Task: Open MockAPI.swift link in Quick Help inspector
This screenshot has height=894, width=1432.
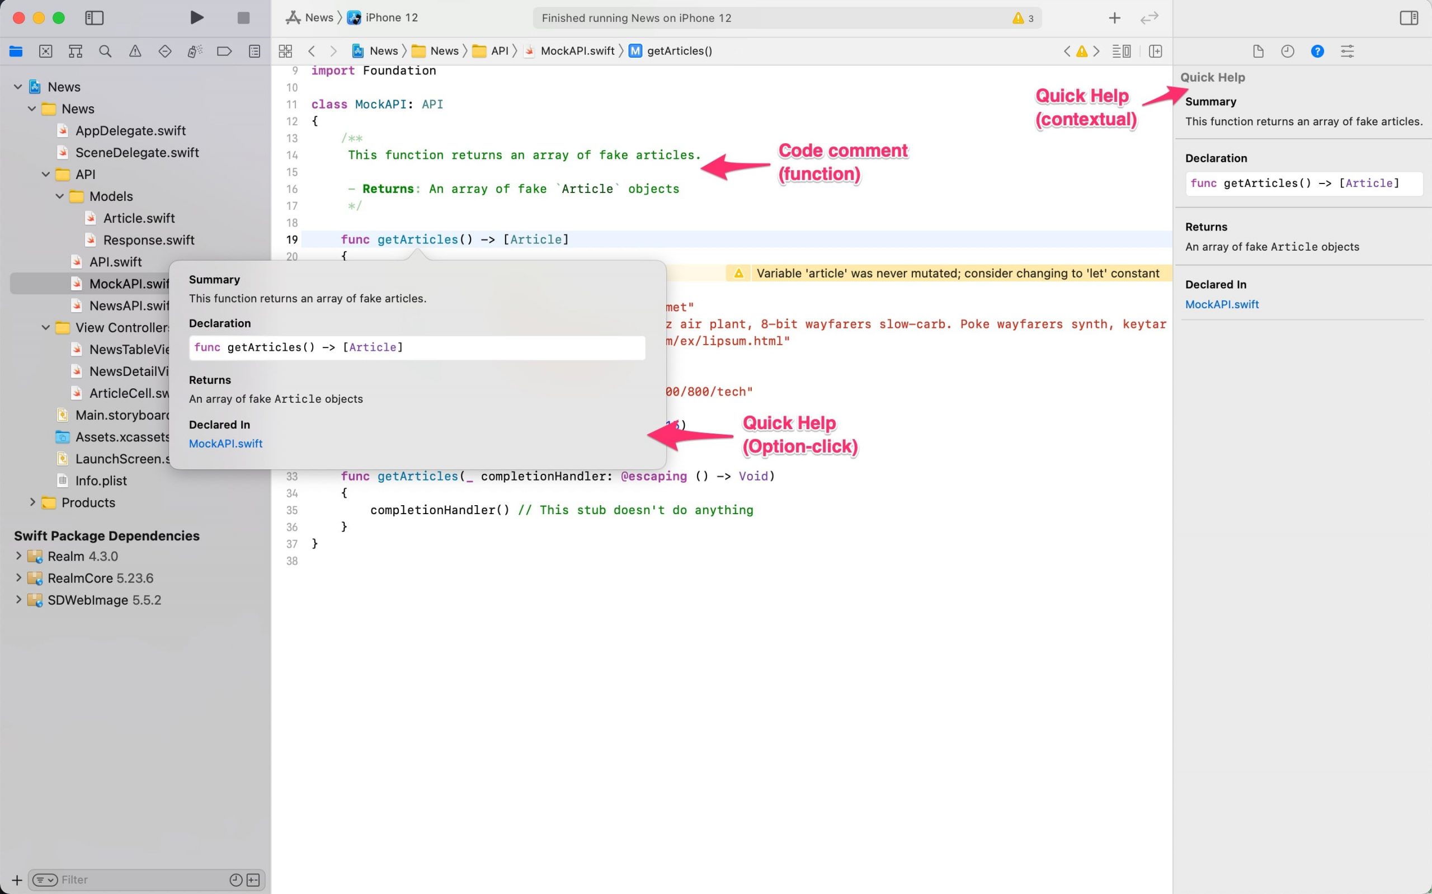Action: point(1222,304)
